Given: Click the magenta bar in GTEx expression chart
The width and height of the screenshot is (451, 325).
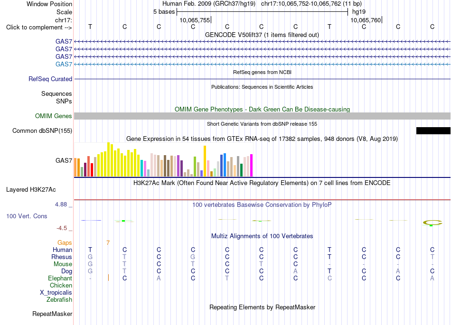Looking at the screenshot, I should [252, 165].
